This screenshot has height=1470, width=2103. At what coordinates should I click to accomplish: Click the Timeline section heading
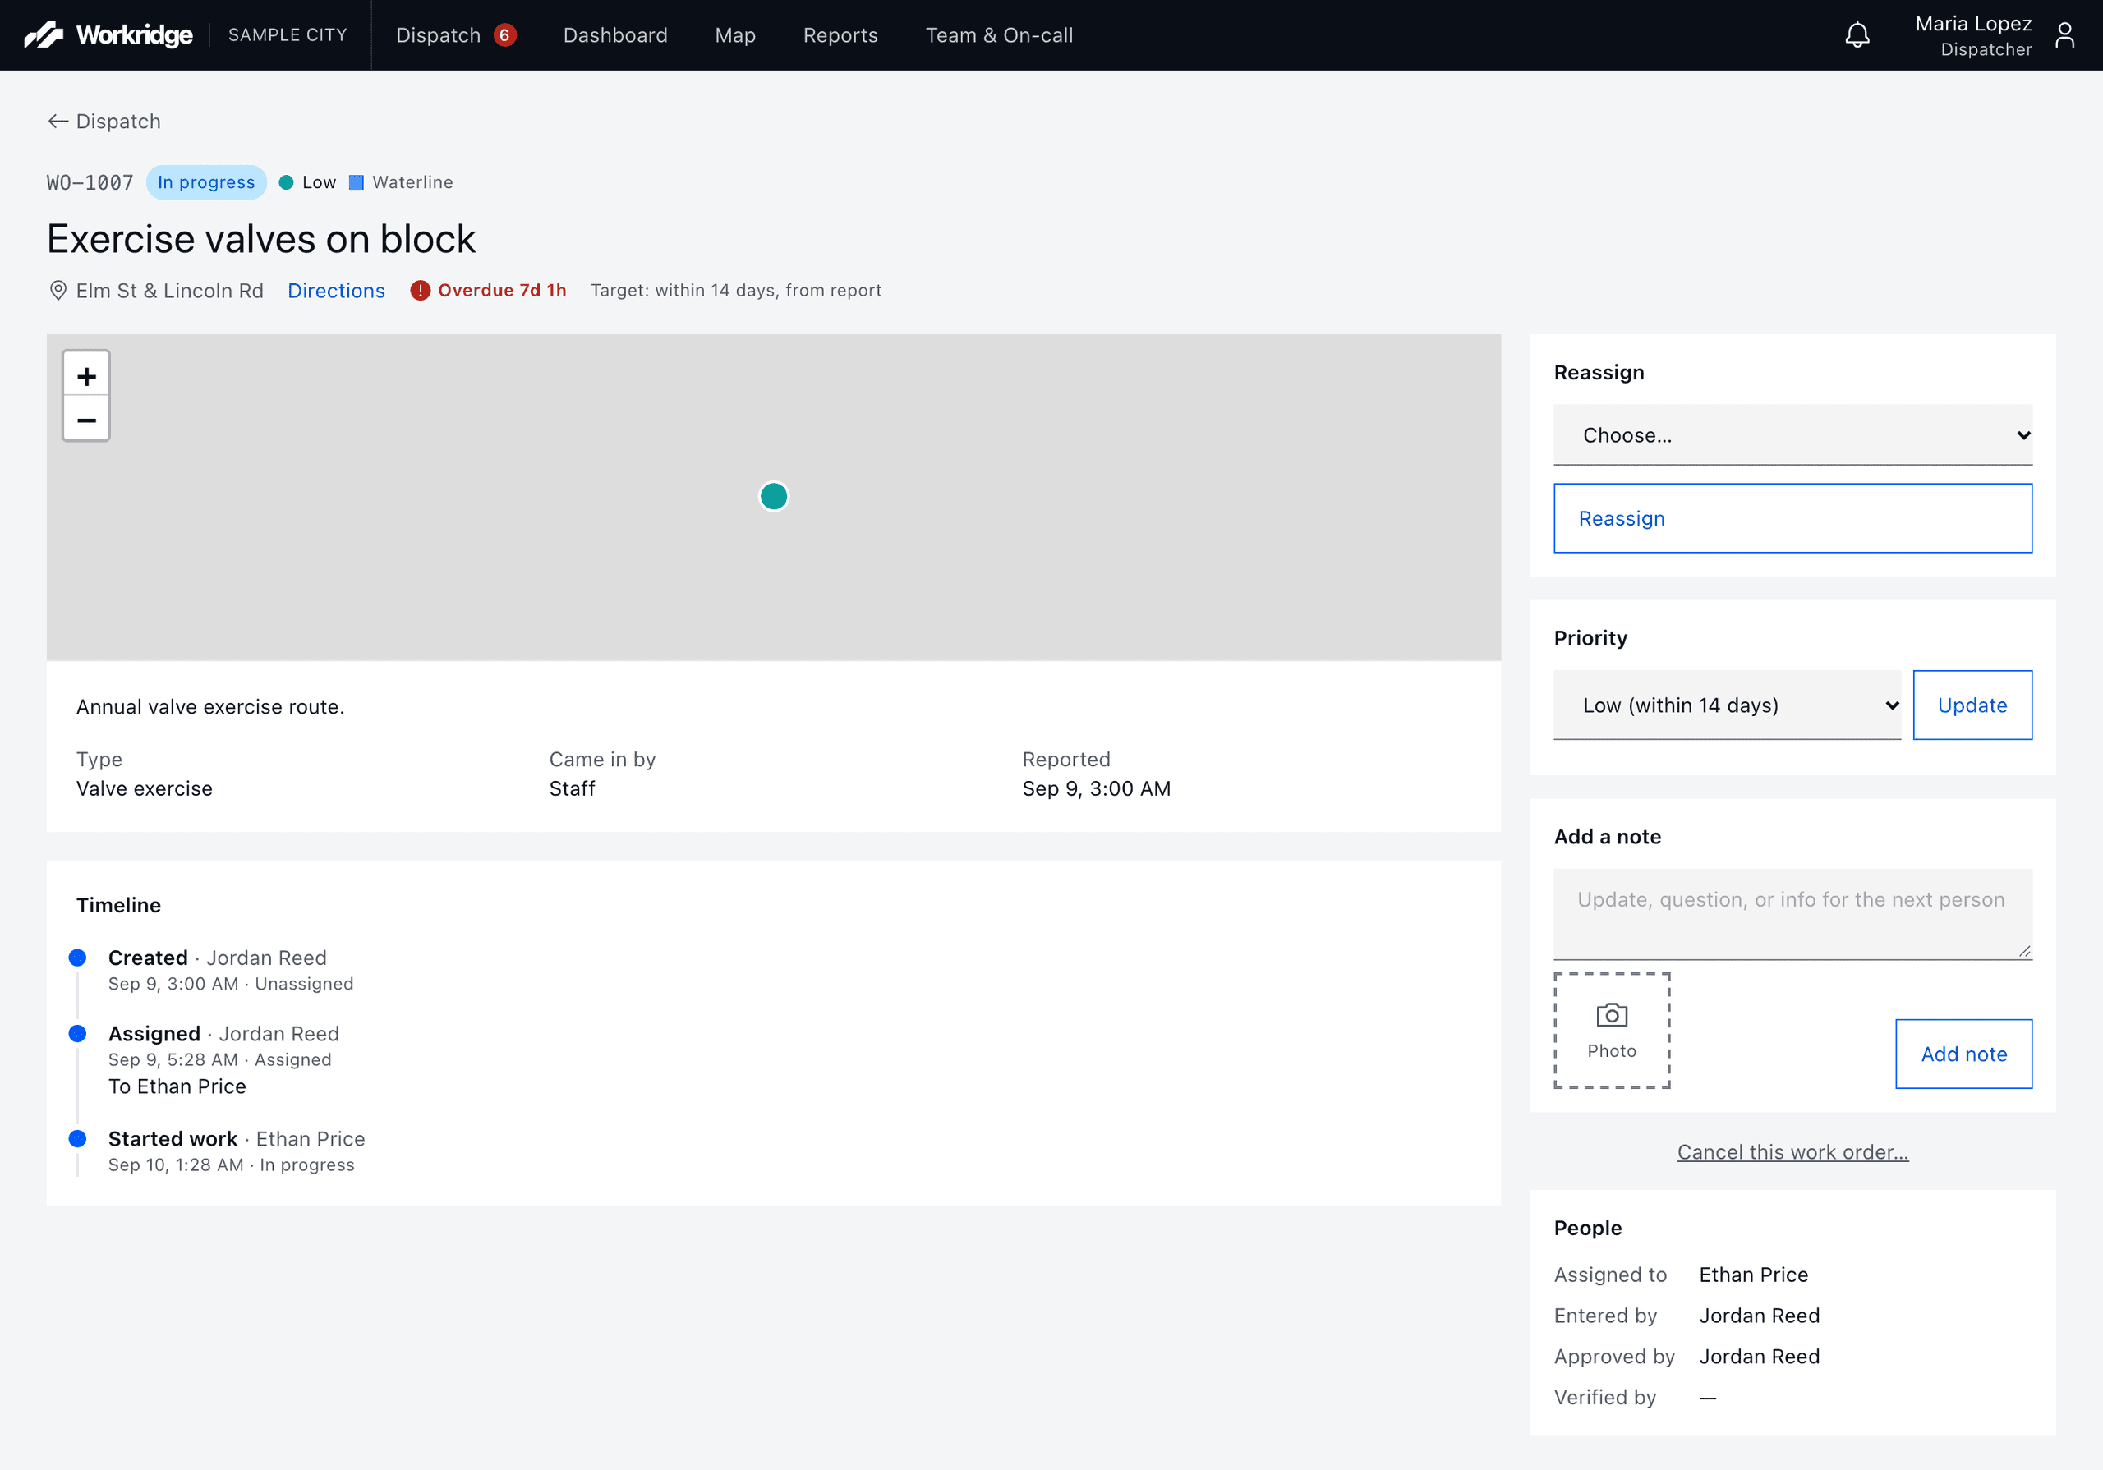(118, 905)
